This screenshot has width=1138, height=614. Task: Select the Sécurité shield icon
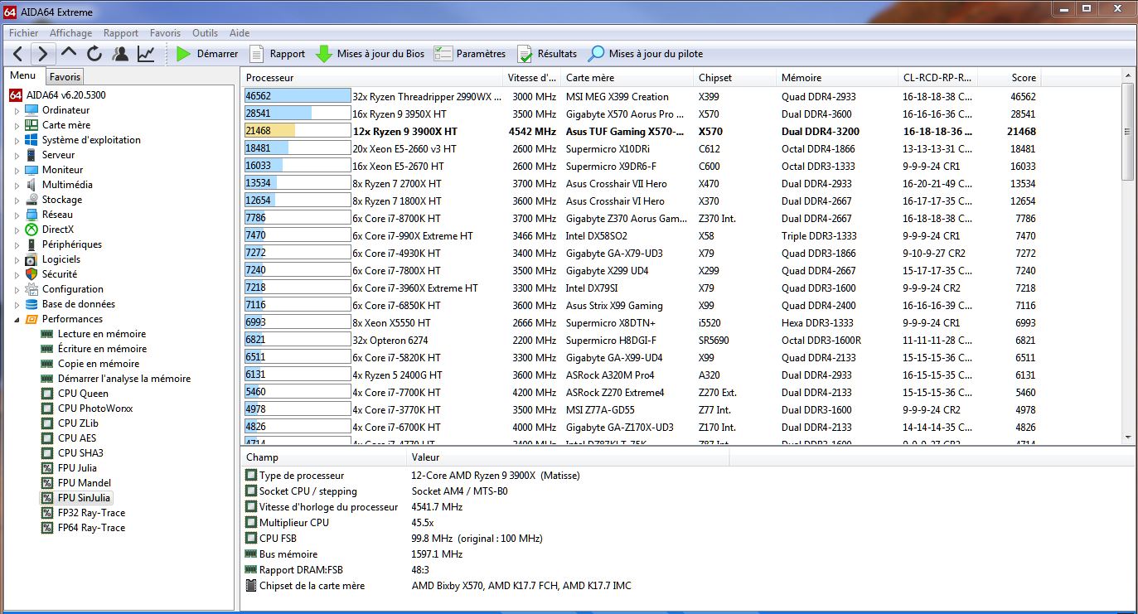point(31,274)
